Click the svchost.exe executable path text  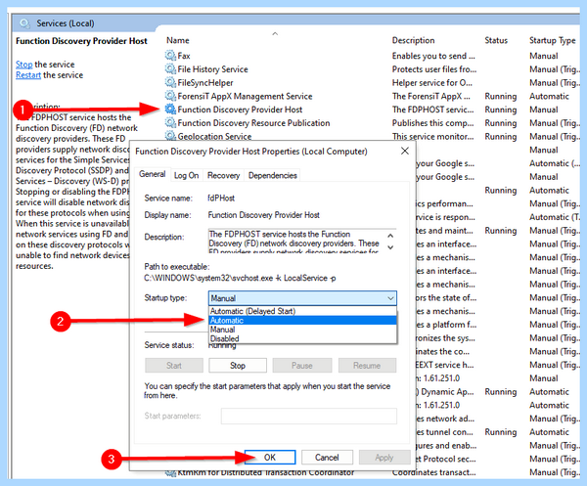tap(240, 278)
